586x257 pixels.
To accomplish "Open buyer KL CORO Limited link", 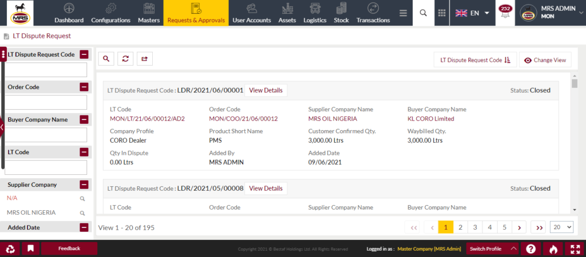I will 430,119.
